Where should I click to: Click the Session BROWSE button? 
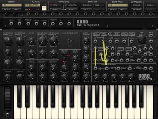[7, 9]
